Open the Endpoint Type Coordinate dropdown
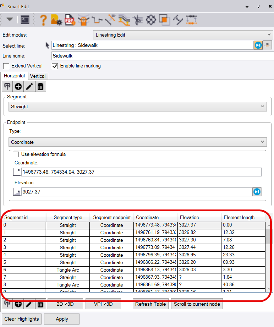 (x=137, y=142)
